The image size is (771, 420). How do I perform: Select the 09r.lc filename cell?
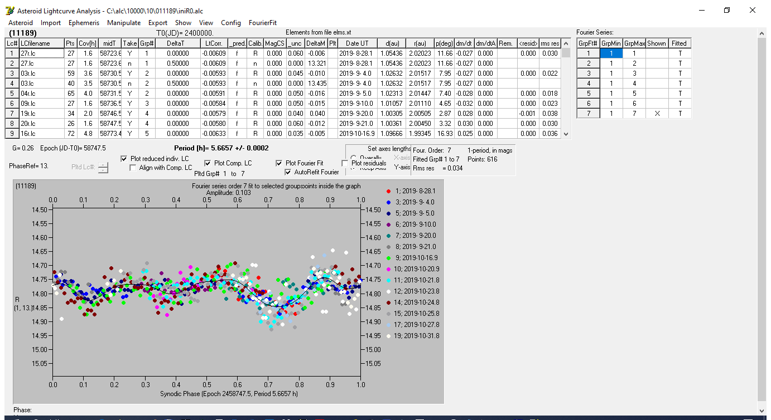41,104
